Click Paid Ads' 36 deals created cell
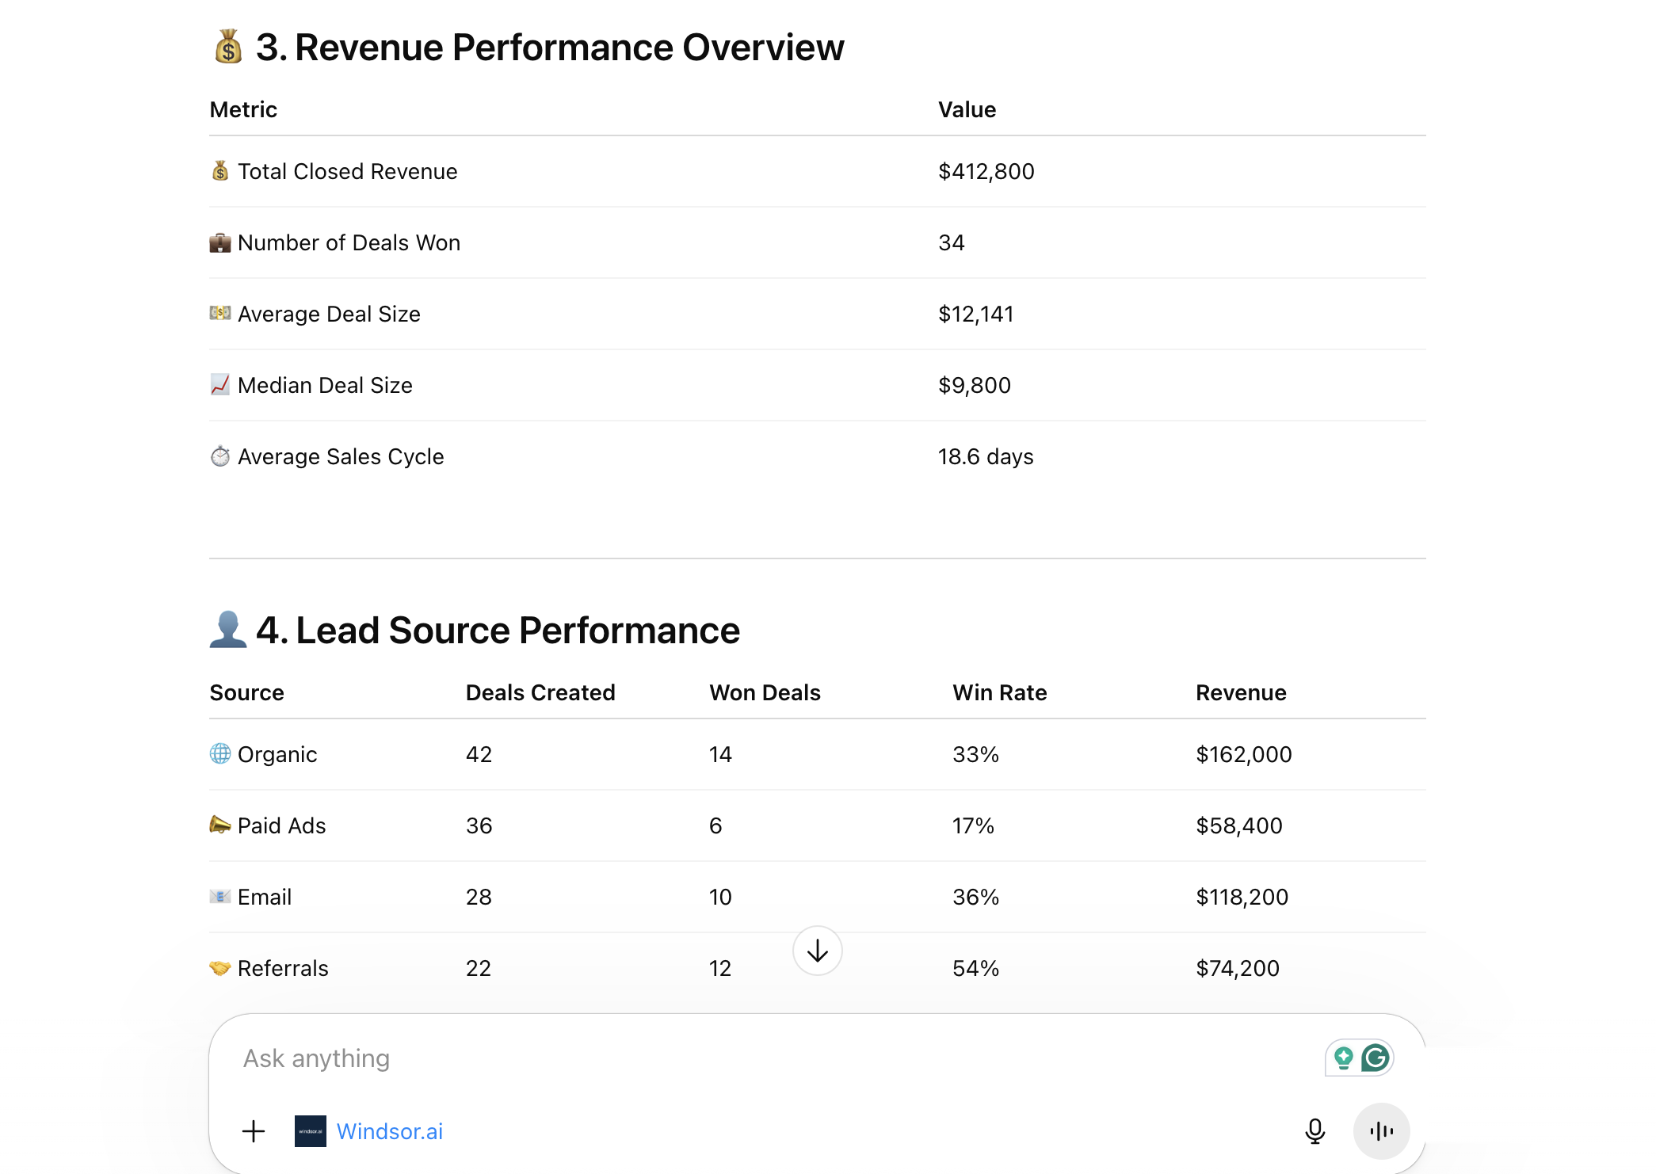 coord(479,825)
